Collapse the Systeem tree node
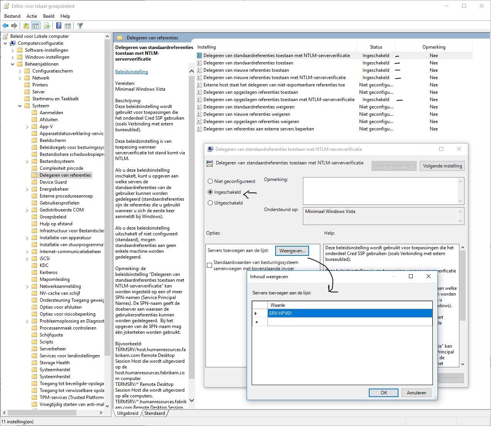491x426 pixels. (20, 106)
